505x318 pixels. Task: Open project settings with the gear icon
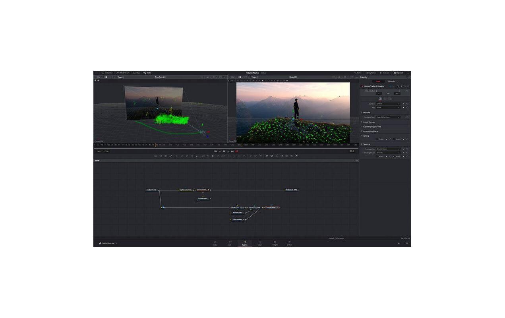(x=407, y=243)
